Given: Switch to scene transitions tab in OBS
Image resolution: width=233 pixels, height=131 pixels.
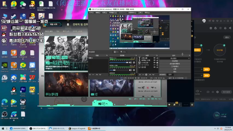Looking at the screenshot, I should click(163, 75).
